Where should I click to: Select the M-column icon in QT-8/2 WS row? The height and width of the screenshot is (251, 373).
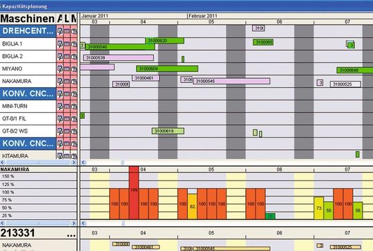tap(74, 131)
